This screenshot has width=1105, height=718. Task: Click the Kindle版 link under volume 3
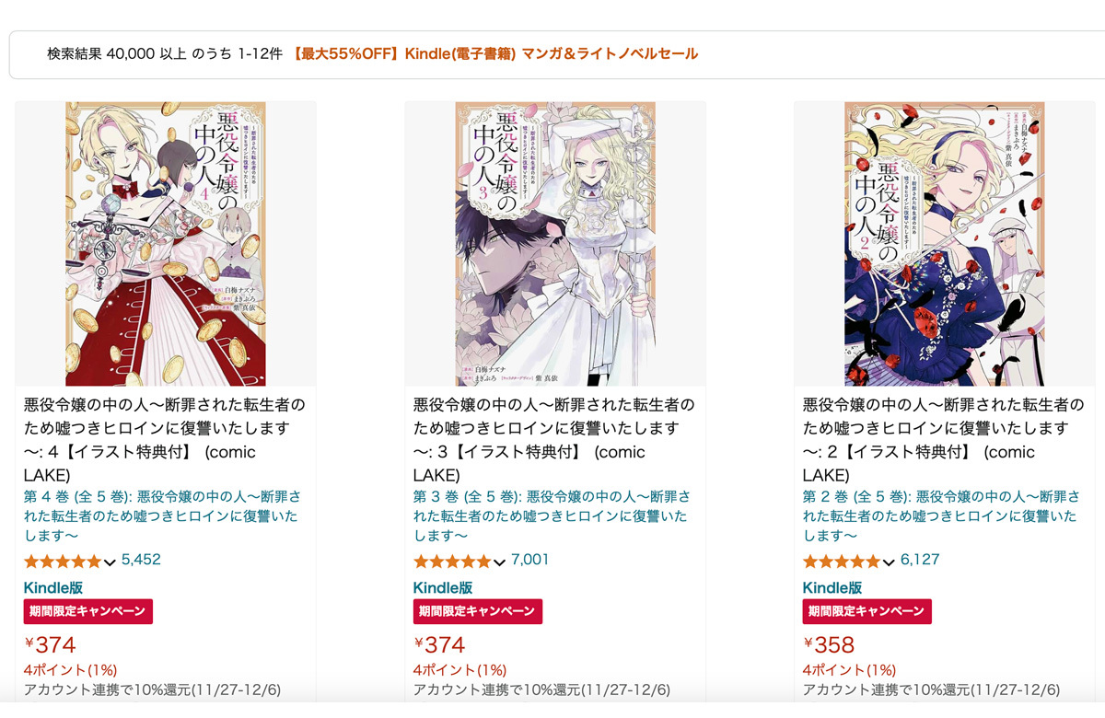click(443, 587)
